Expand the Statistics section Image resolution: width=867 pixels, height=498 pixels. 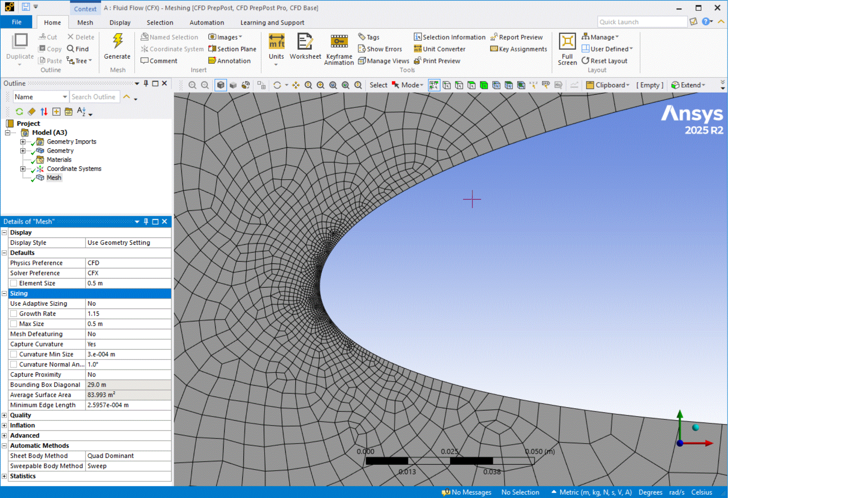4,476
